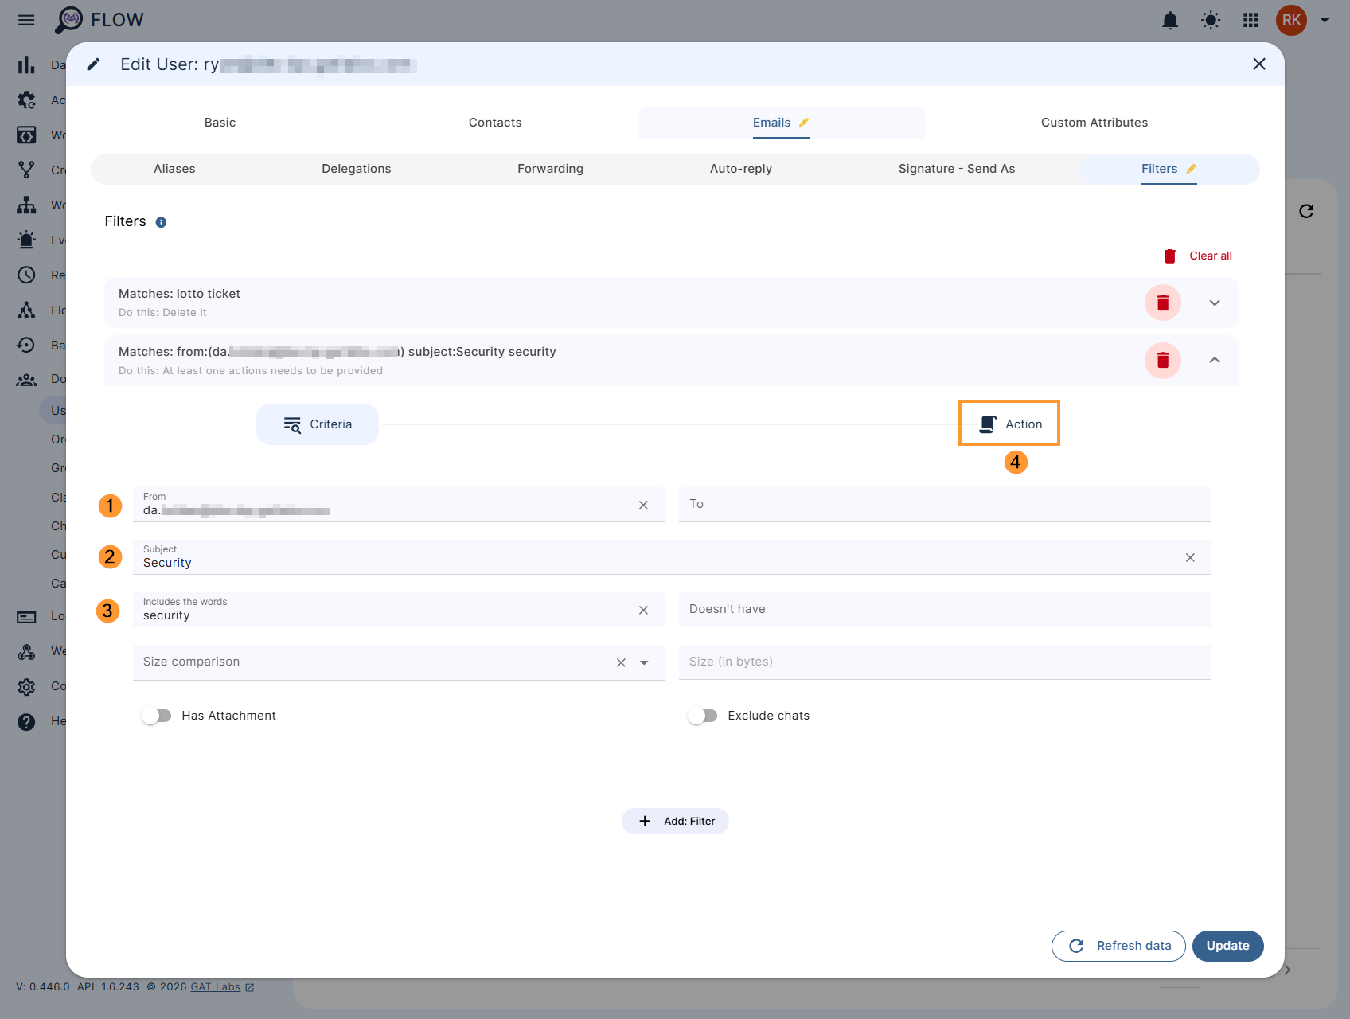
Task: Open the clock sidebar icon
Action: [26, 275]
